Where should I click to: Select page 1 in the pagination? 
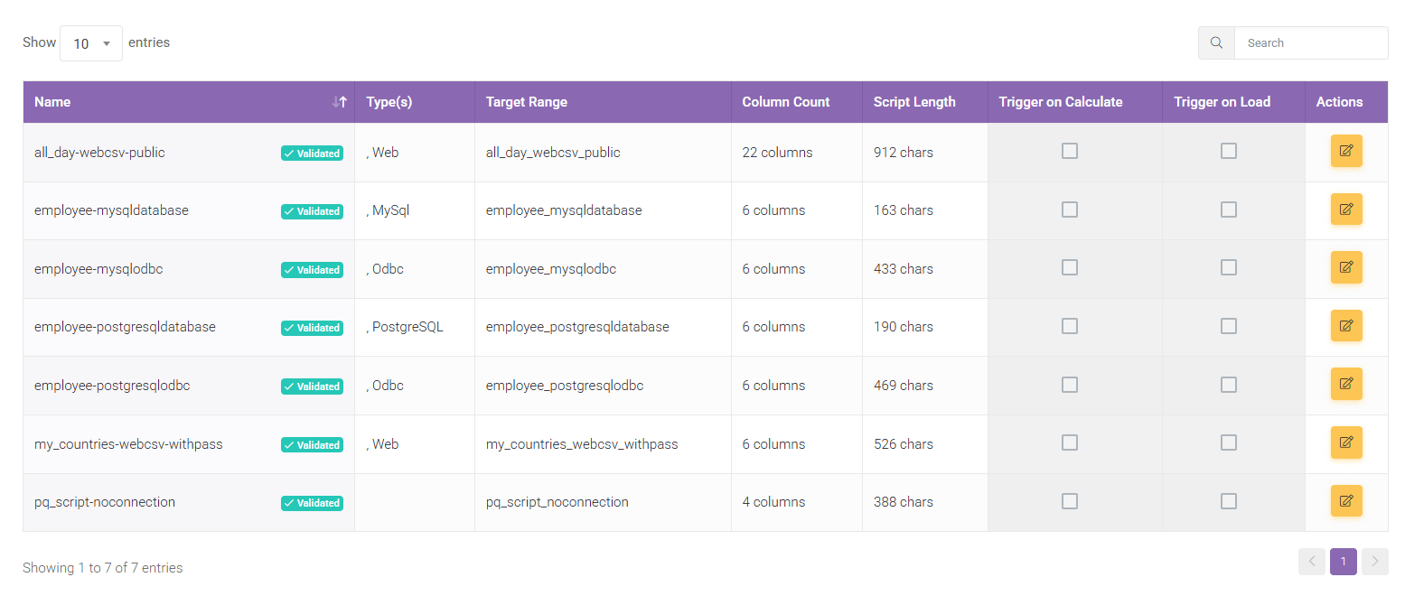pos(1343,561)
